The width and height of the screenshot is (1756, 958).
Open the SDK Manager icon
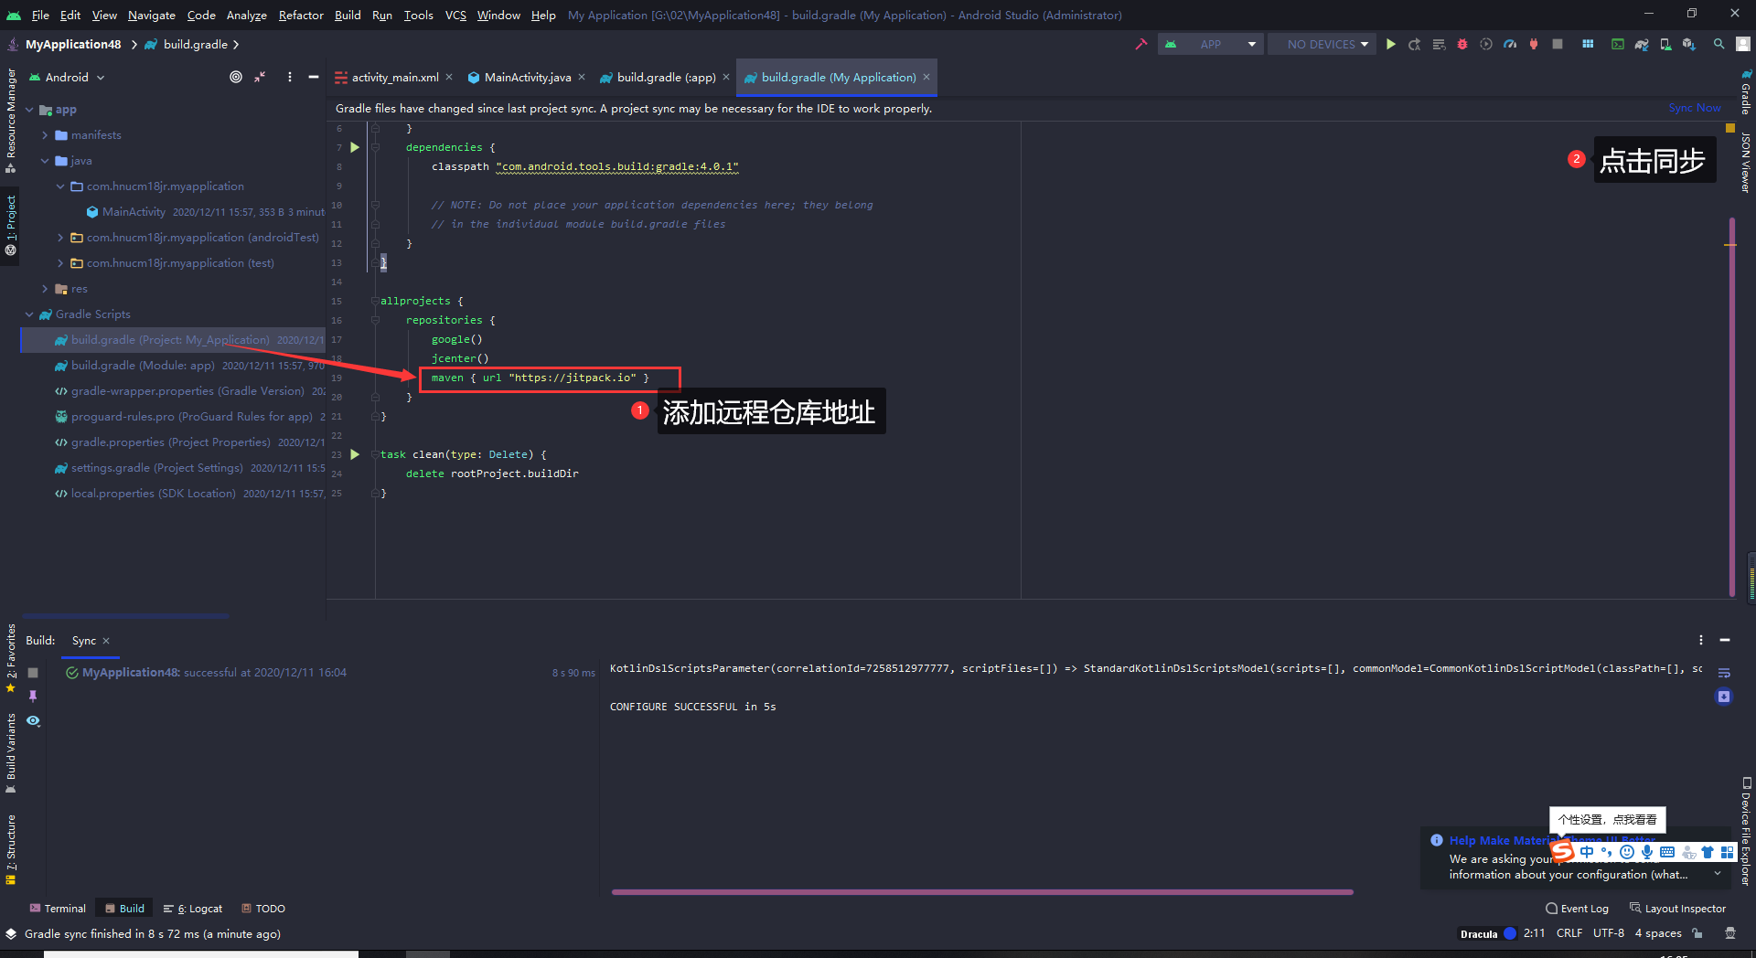pos(1689,44)
